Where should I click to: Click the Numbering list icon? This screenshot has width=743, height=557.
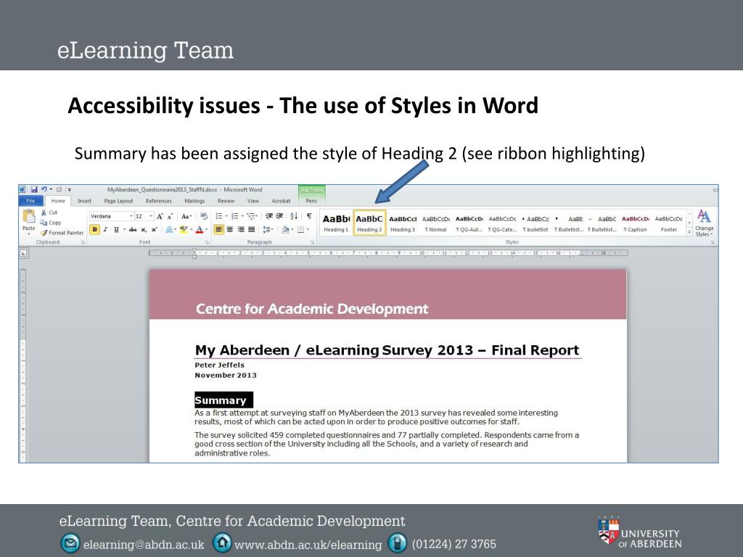[x=234, y=216]
